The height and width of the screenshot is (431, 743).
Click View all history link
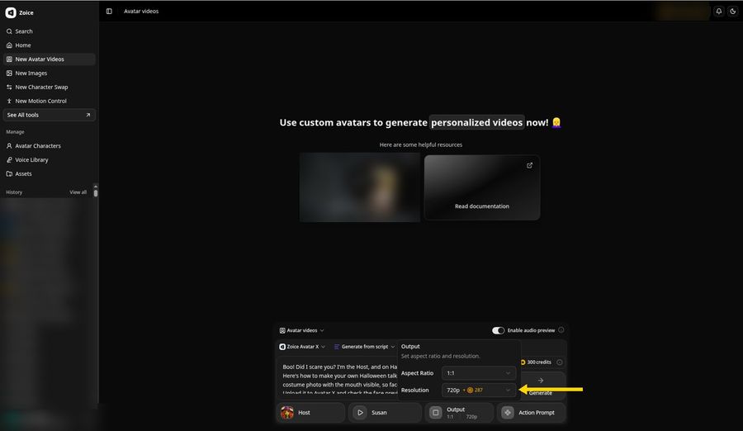point(78,192)
